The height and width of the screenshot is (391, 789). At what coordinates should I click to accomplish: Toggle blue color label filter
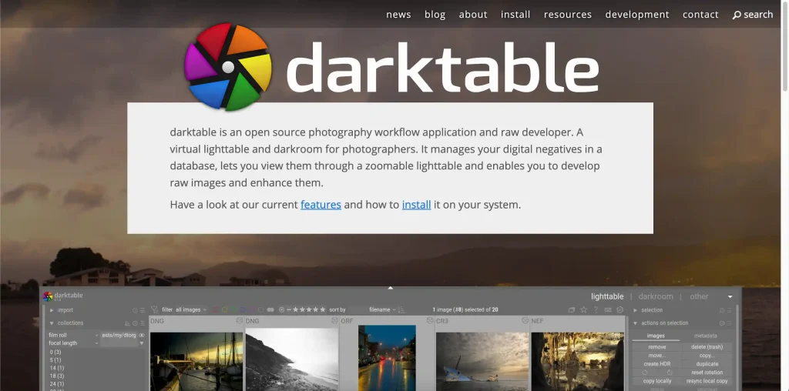[243, 310]
